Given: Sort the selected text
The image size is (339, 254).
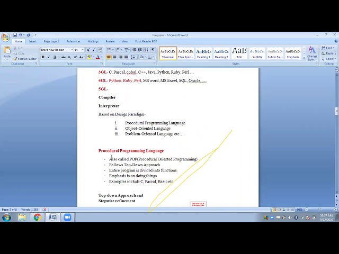Looking at the screenshot, I should coord(146,50).
